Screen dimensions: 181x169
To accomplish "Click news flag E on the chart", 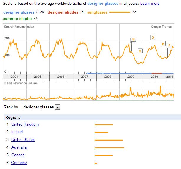I will (x=163, y=44).
